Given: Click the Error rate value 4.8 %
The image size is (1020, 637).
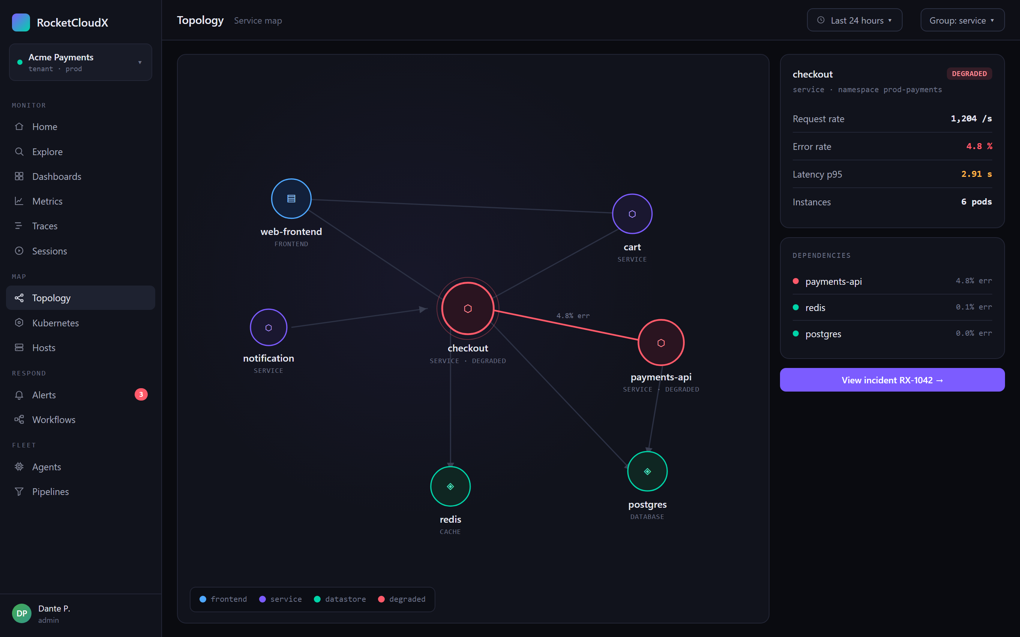Looking at the screenshot, I should 979,146.
